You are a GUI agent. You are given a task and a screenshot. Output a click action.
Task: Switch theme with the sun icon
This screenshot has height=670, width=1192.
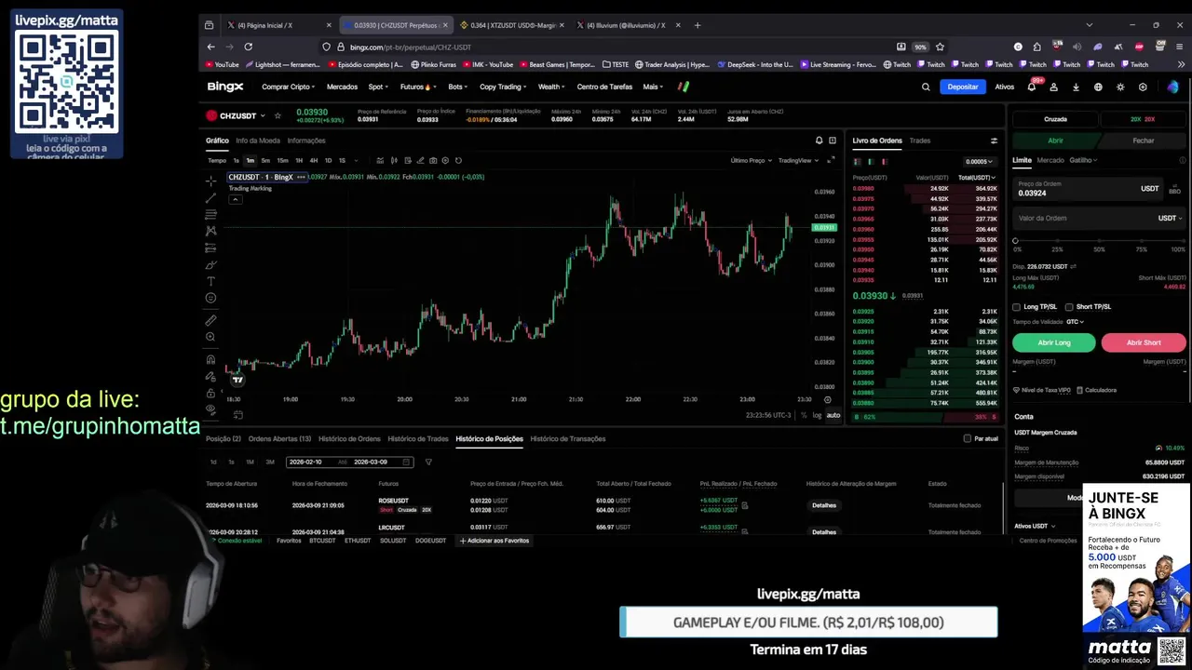pyautogui.click(x=1120, y=87)
